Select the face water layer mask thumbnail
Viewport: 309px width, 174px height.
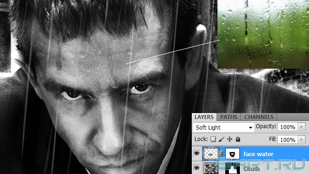233,154
